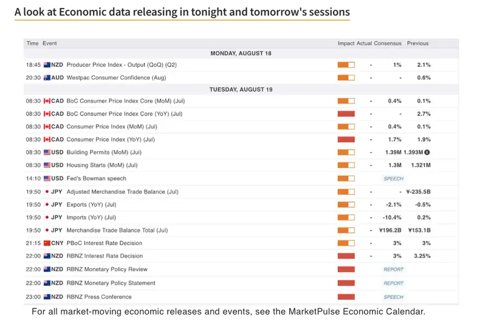Sort by the Impact column header
Viewport: 486px width, 323px height.
(346, 44)
